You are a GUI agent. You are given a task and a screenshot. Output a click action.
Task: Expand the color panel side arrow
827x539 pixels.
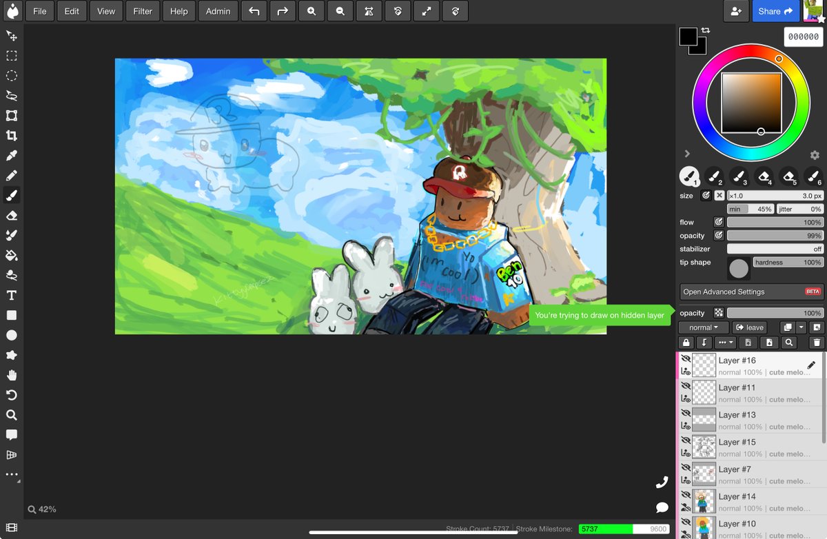coord(687,154)
